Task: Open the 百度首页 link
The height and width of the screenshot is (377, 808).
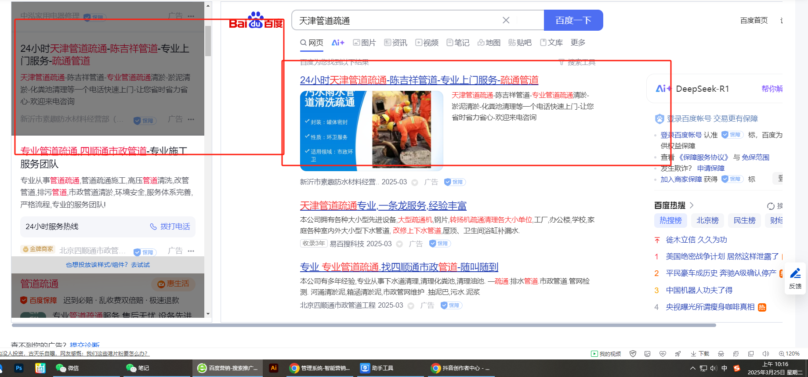Action: (754, 20)
